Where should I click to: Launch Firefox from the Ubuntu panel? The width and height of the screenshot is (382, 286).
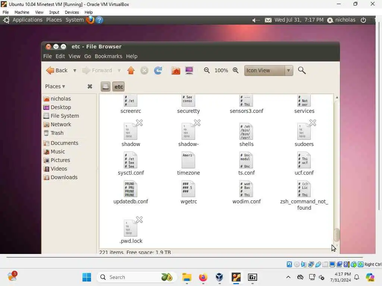(90, 20)
